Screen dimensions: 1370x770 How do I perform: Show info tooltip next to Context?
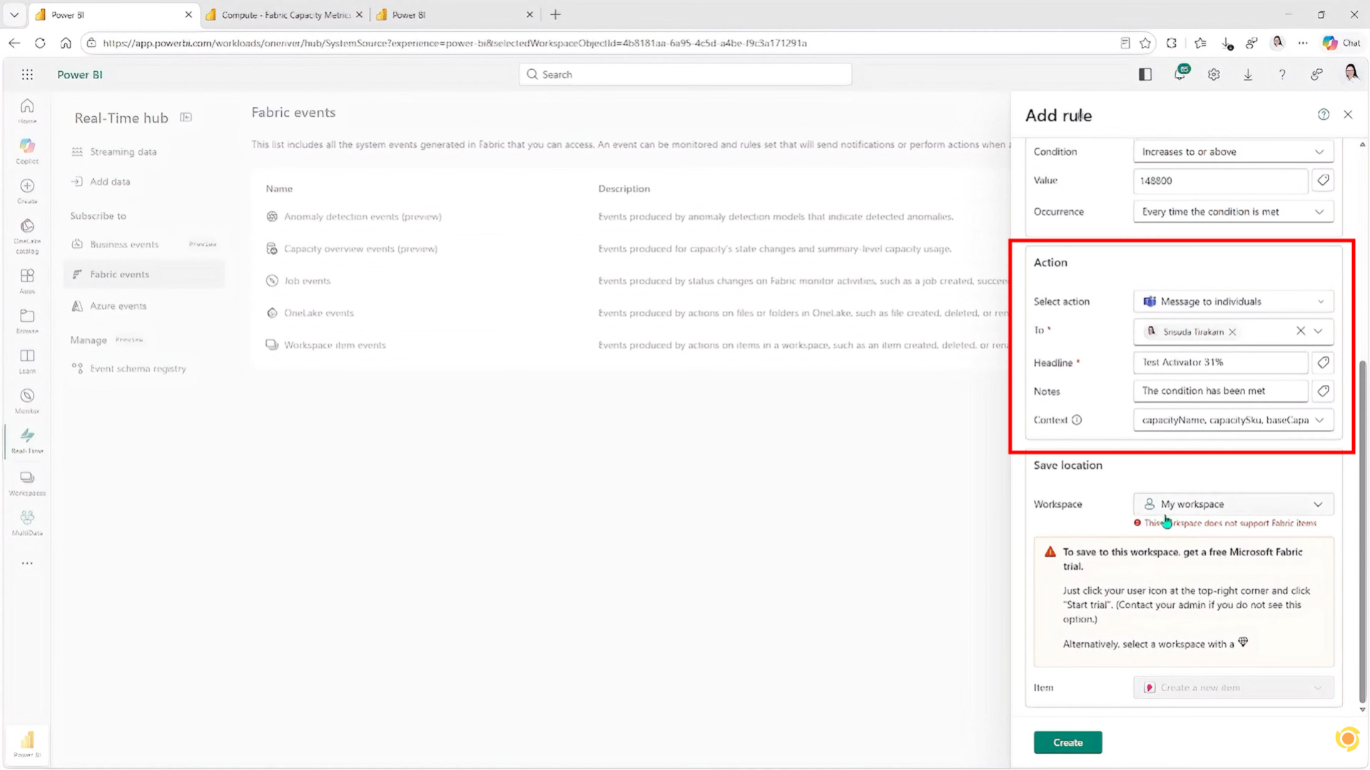(x=1077, y=420)
